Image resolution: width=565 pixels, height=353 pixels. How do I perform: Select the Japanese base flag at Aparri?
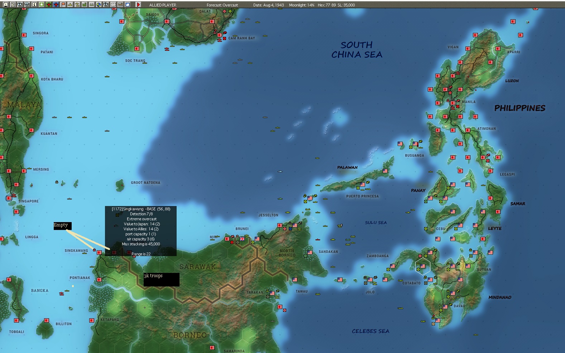point(498,49)
